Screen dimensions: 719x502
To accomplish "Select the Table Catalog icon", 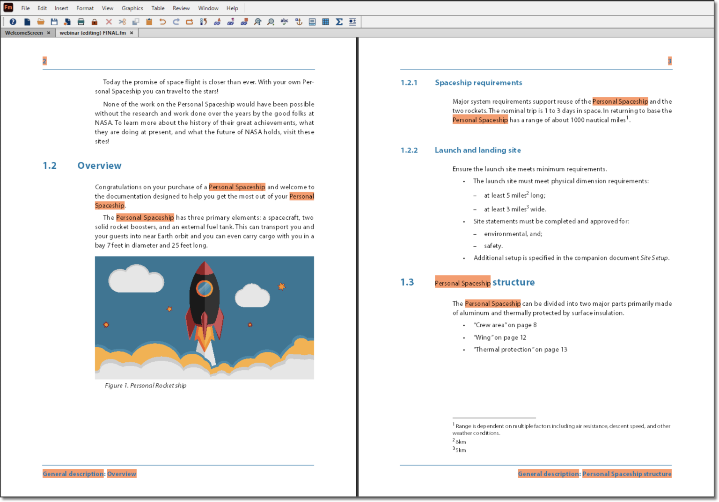I will [x=244, y=22].
